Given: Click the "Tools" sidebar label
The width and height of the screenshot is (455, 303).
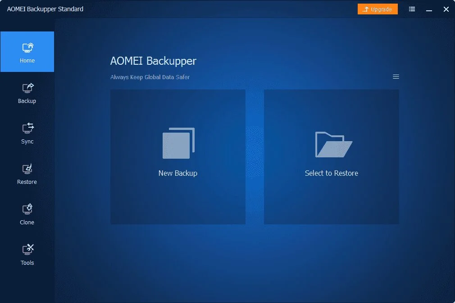Looking at the screenshot, I should pos(27,263).
